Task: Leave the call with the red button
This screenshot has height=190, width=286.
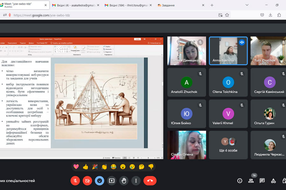Action: pyautogui.click(x=150, y=180)
